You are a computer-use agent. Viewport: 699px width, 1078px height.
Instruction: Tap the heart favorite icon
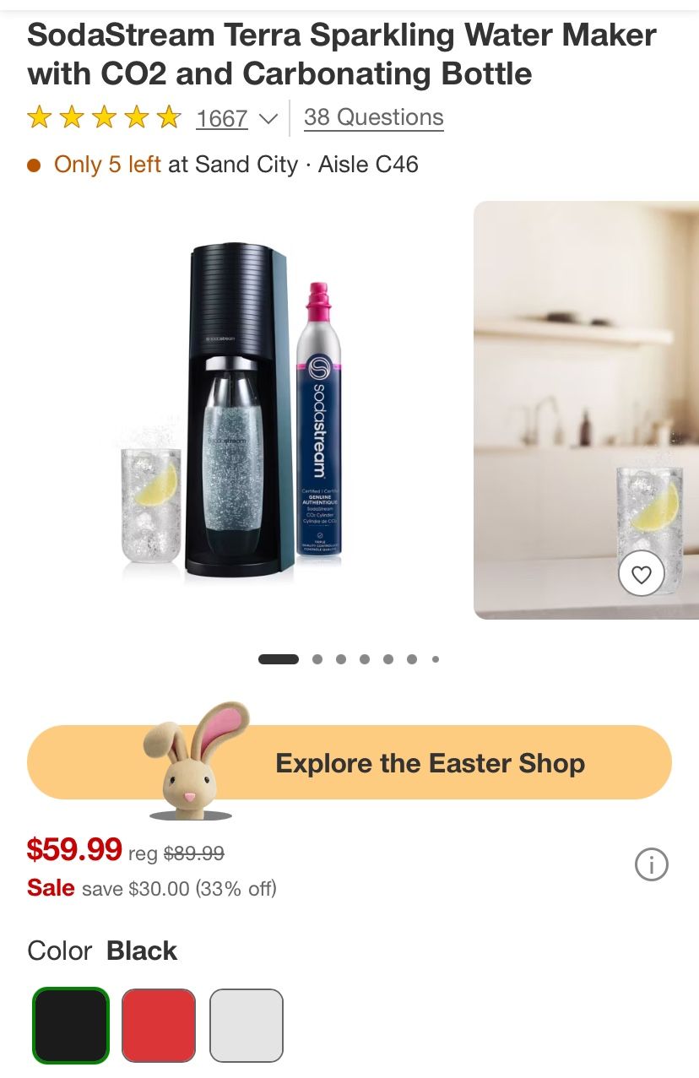(642, 575)
